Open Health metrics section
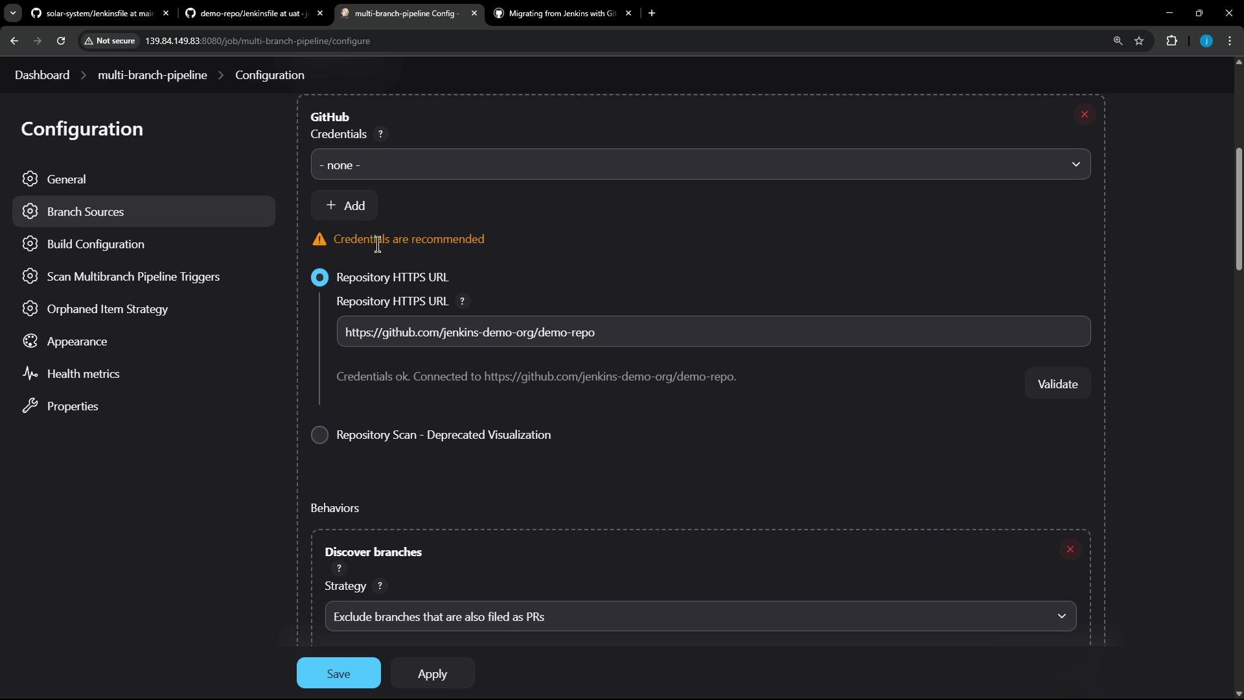The height and width of the screenshot is (700, 1244). (144, 373)
